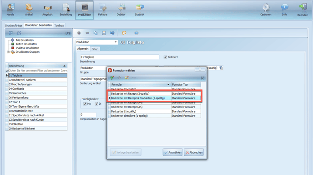313x175 pixels.
Task: Click the Formular Typ column header
Action: (x=186, y=84)
